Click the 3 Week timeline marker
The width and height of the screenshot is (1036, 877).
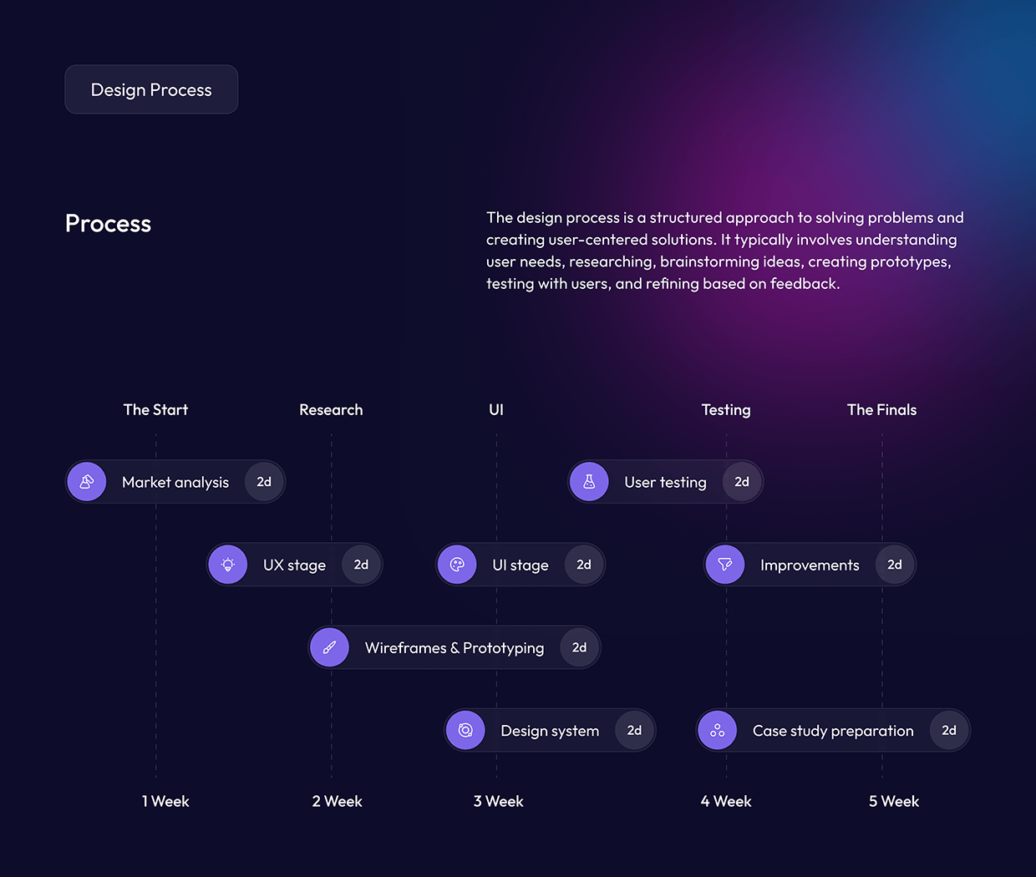(x=498, y=801)
